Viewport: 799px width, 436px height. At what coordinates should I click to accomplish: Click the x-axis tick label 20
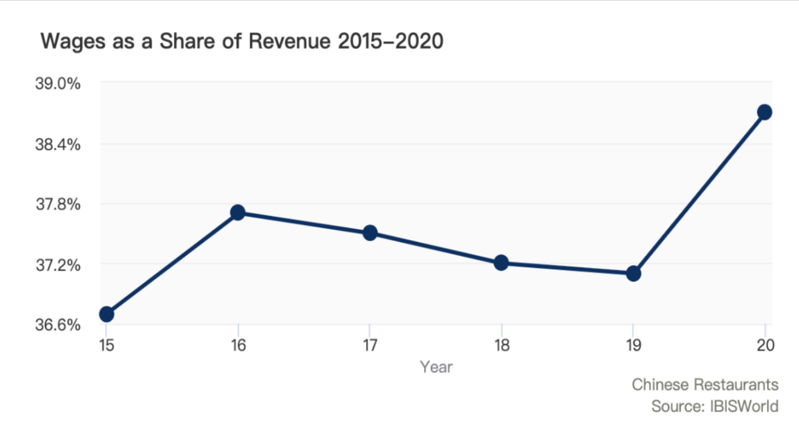(765, 346)
